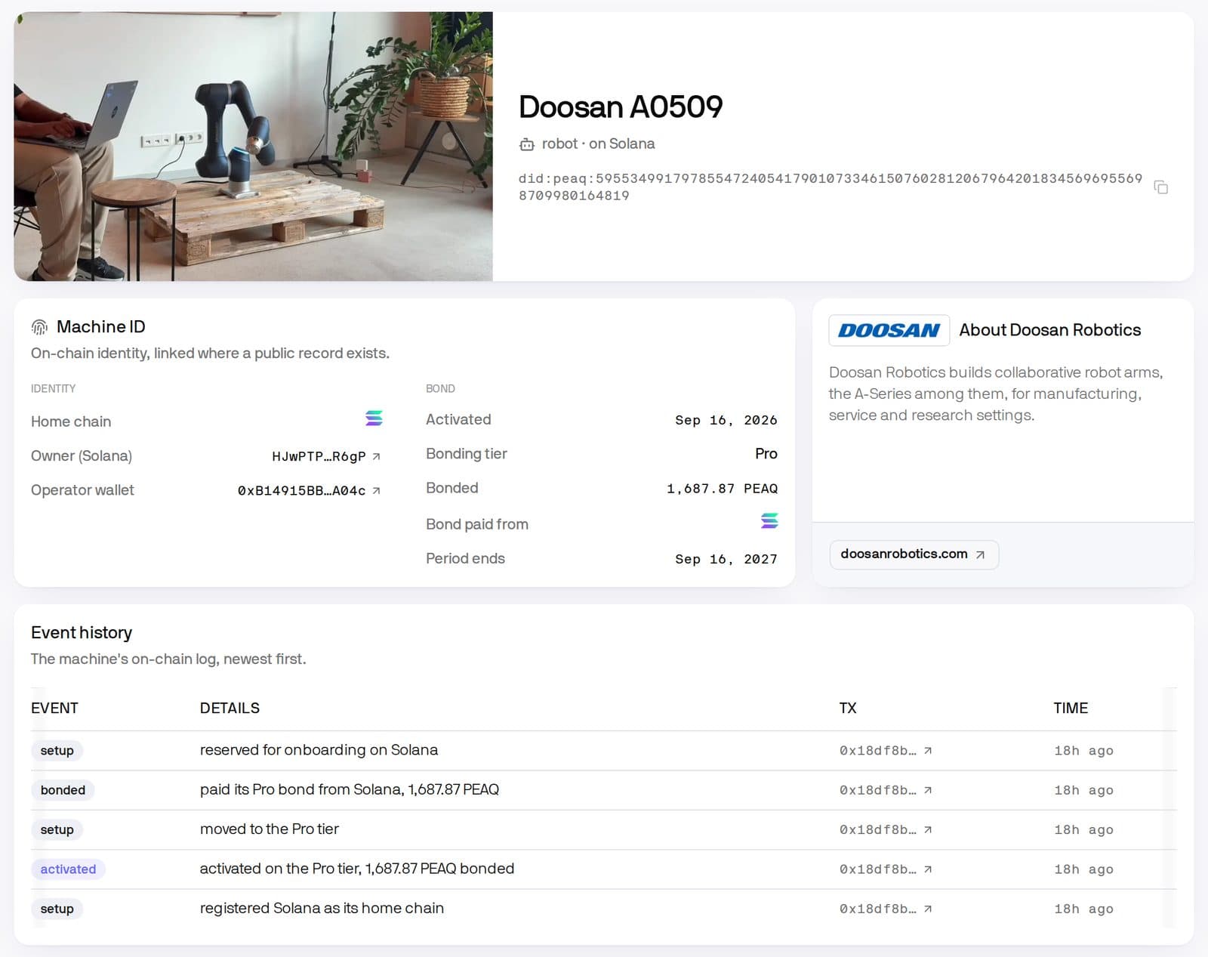Open tx arrow for 'reserved for onboarding' row
Screen dimensions: 1208x957
[928, 751]
